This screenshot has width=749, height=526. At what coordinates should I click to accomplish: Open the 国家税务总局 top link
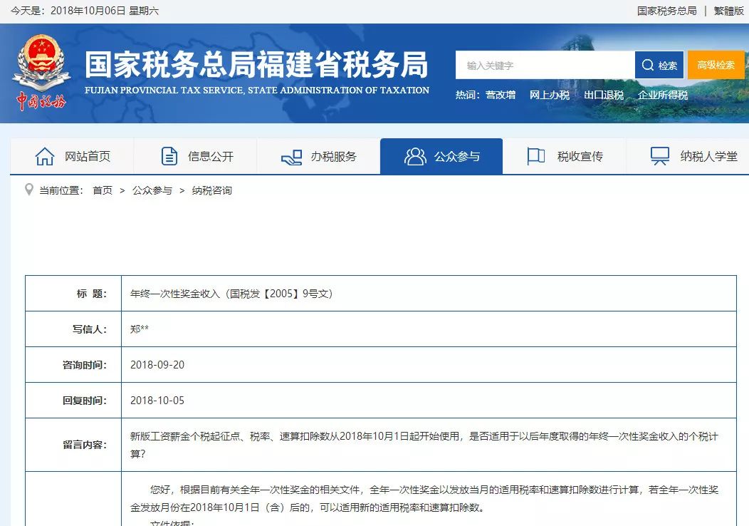(x=667, y=11)
